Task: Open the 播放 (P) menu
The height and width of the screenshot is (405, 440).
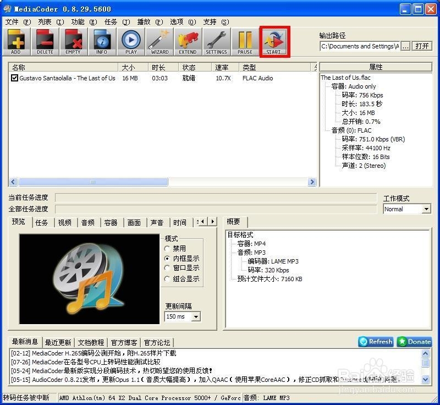Action: click(x=150, y=22)
